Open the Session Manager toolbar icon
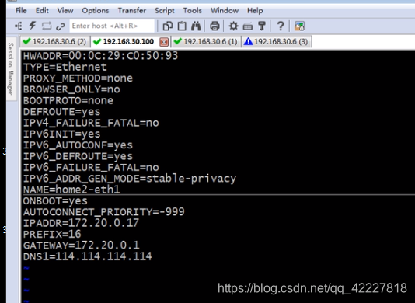 click(x=18, y=26)
